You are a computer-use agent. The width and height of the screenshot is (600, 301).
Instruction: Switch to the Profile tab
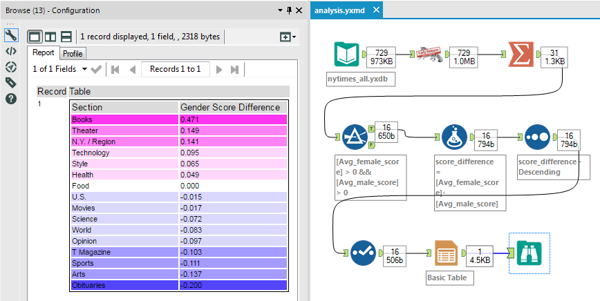click(73, 53)
